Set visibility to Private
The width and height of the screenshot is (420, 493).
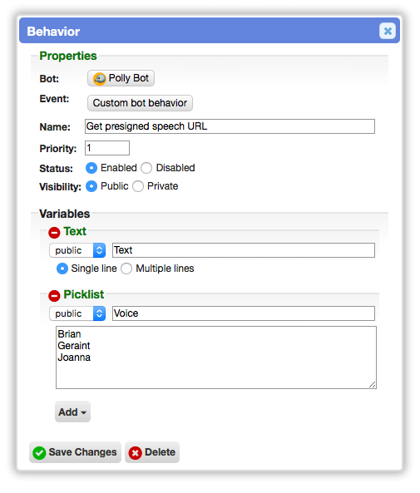[x=138, y=186]
